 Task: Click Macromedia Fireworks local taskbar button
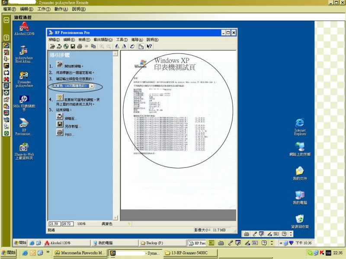[x=80, y=253]
